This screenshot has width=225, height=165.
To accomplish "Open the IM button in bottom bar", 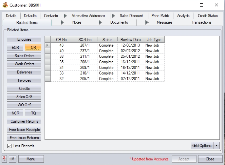I will click(12, 159).
